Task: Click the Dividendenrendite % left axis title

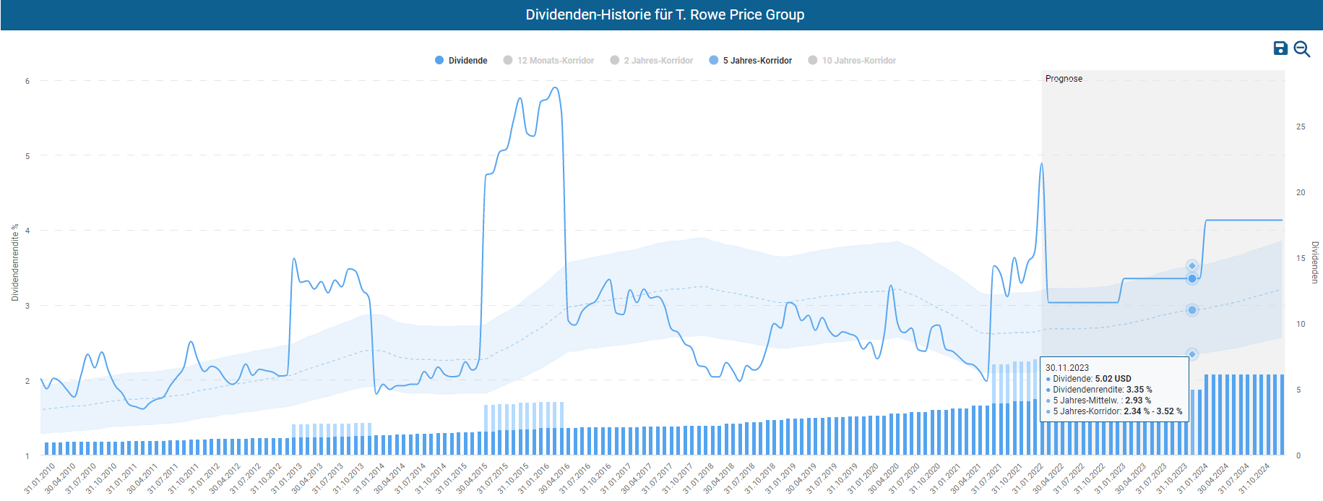Action: click(x=15, y=262)
